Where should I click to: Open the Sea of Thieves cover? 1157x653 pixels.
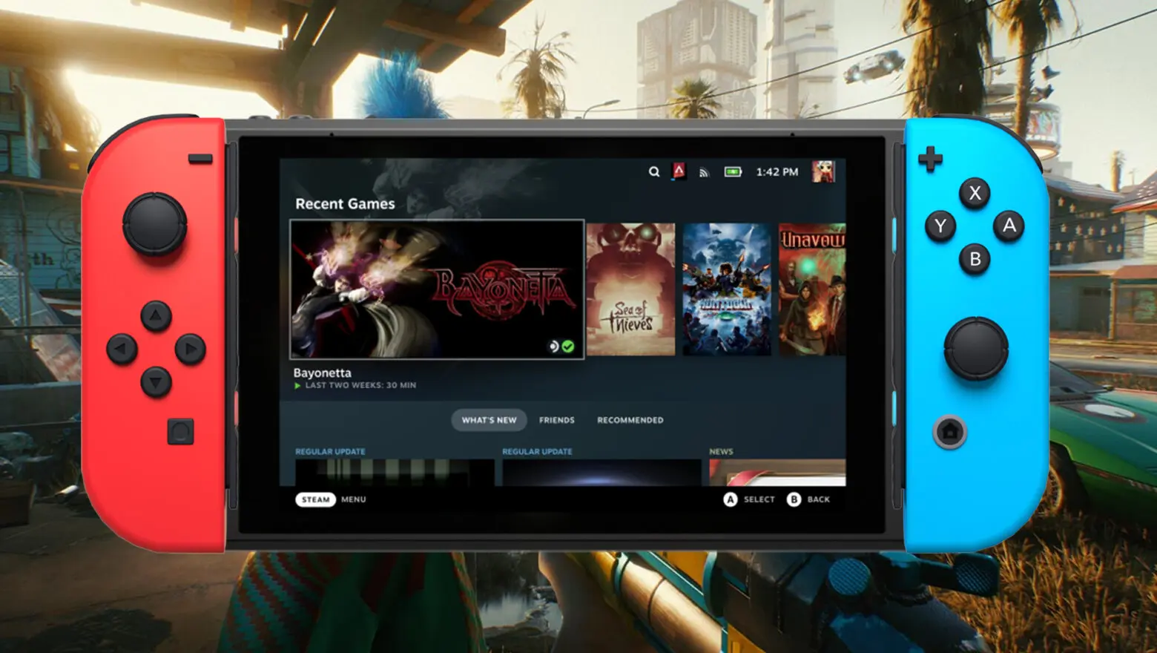tap(631, 289)
